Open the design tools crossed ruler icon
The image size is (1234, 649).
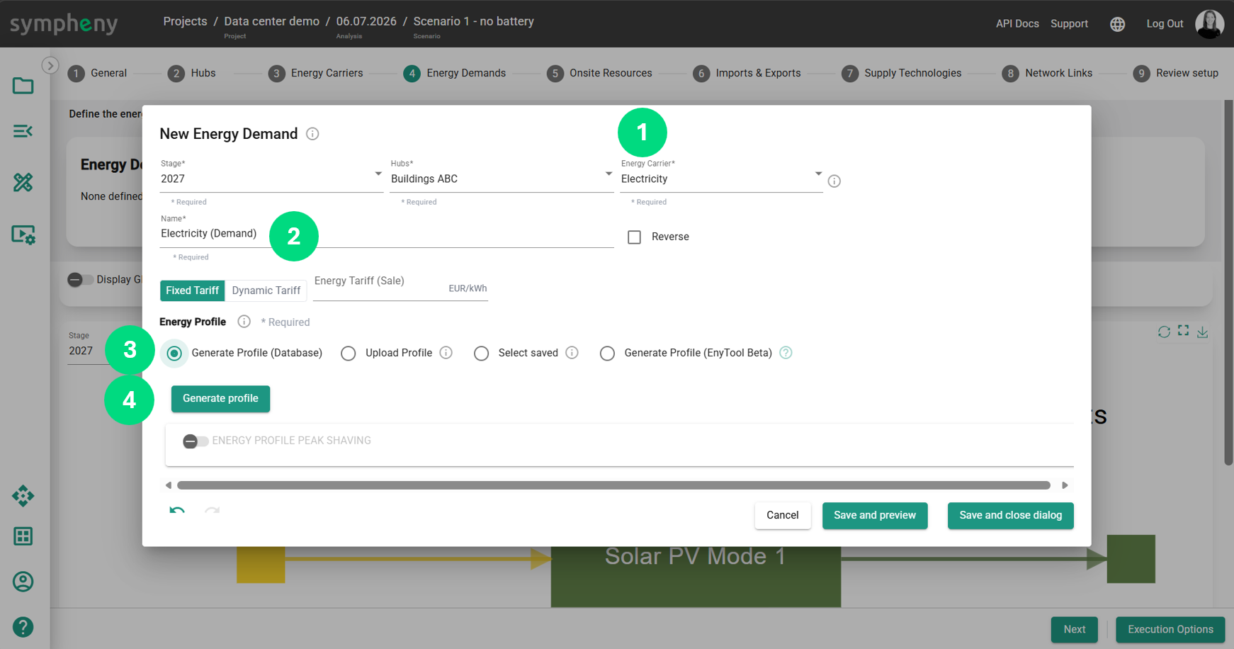pyautogui.click(x=23, y=183)
